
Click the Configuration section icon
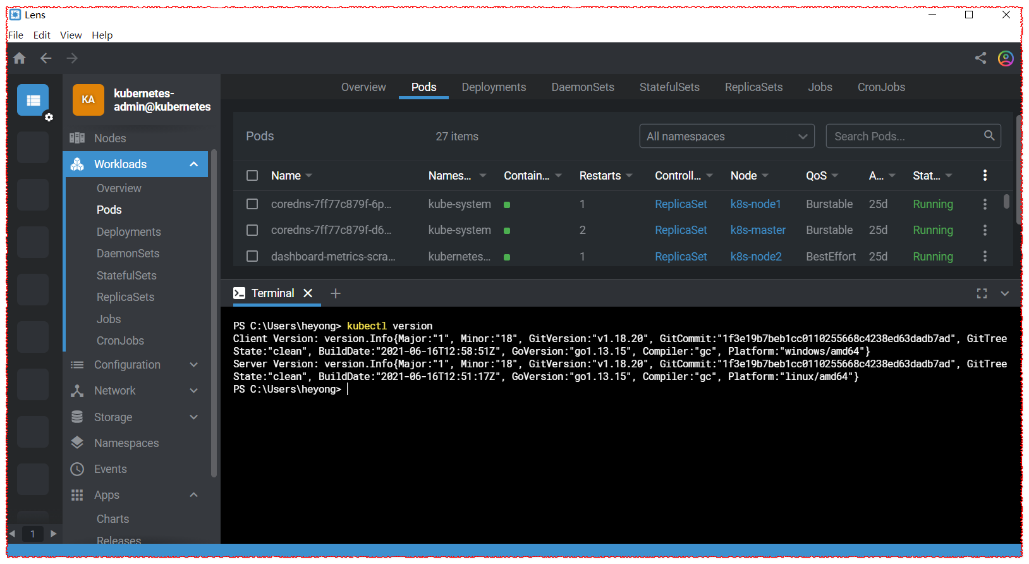[x=77, y=365]
